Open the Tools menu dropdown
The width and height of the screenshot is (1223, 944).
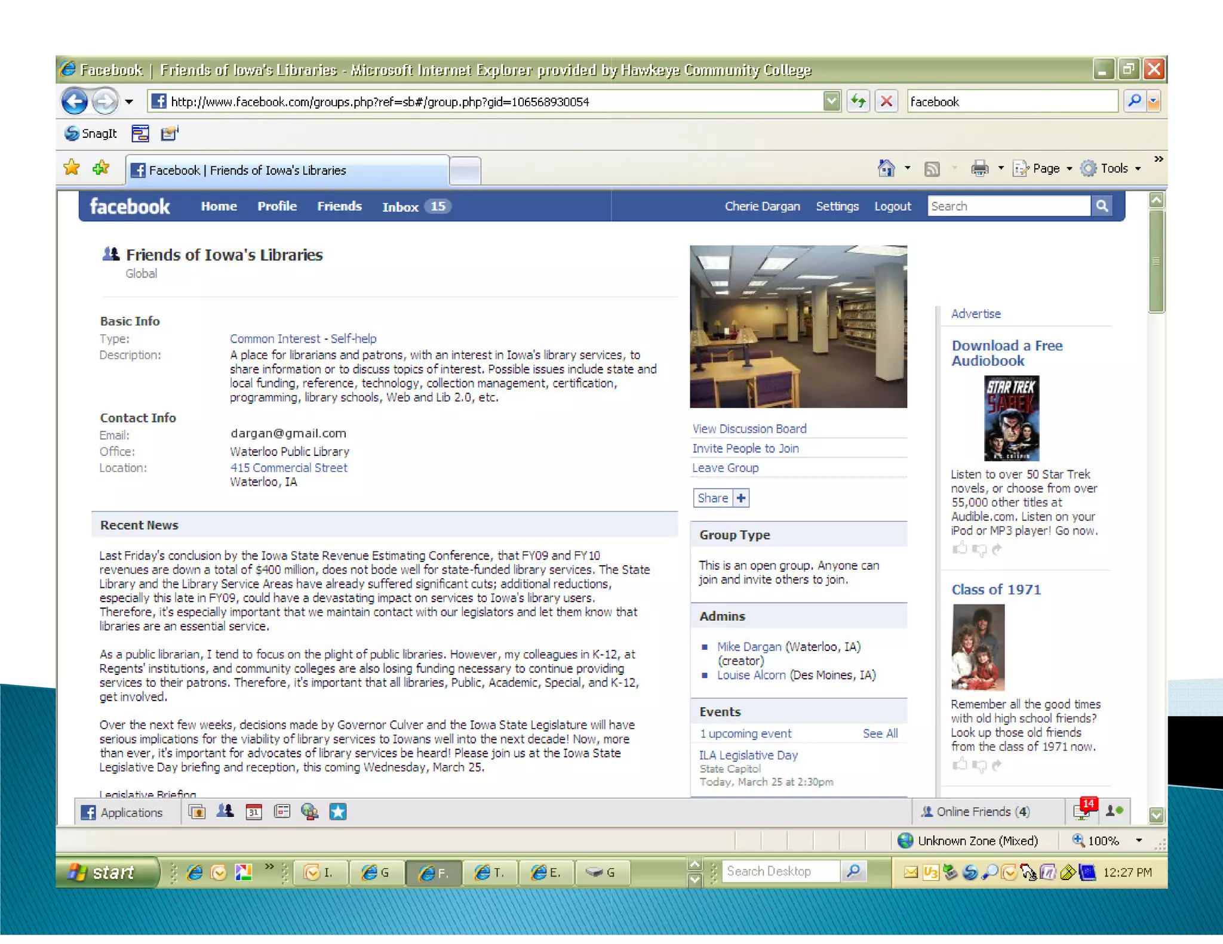pos(1111,169)
